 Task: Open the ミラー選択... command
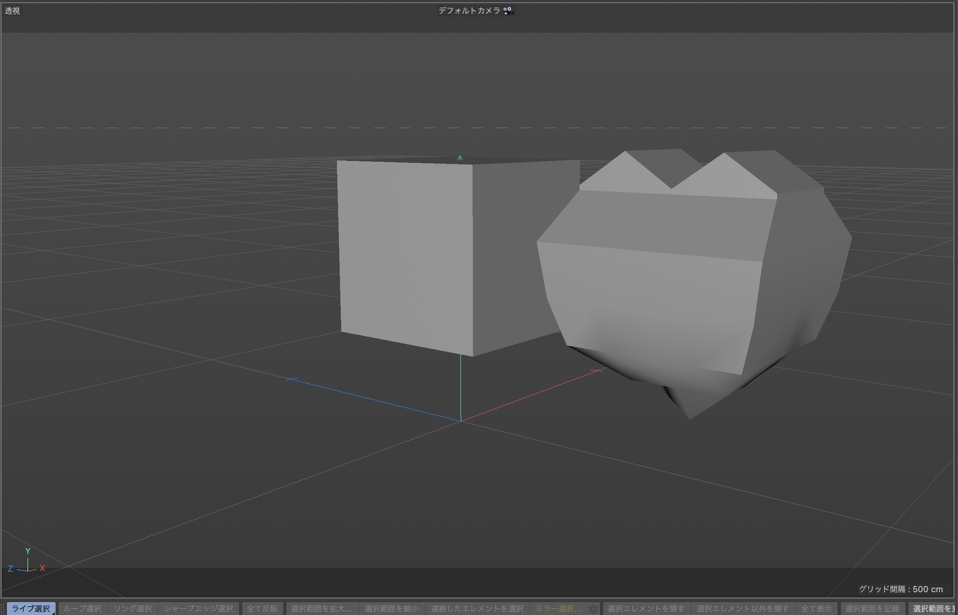558,609
